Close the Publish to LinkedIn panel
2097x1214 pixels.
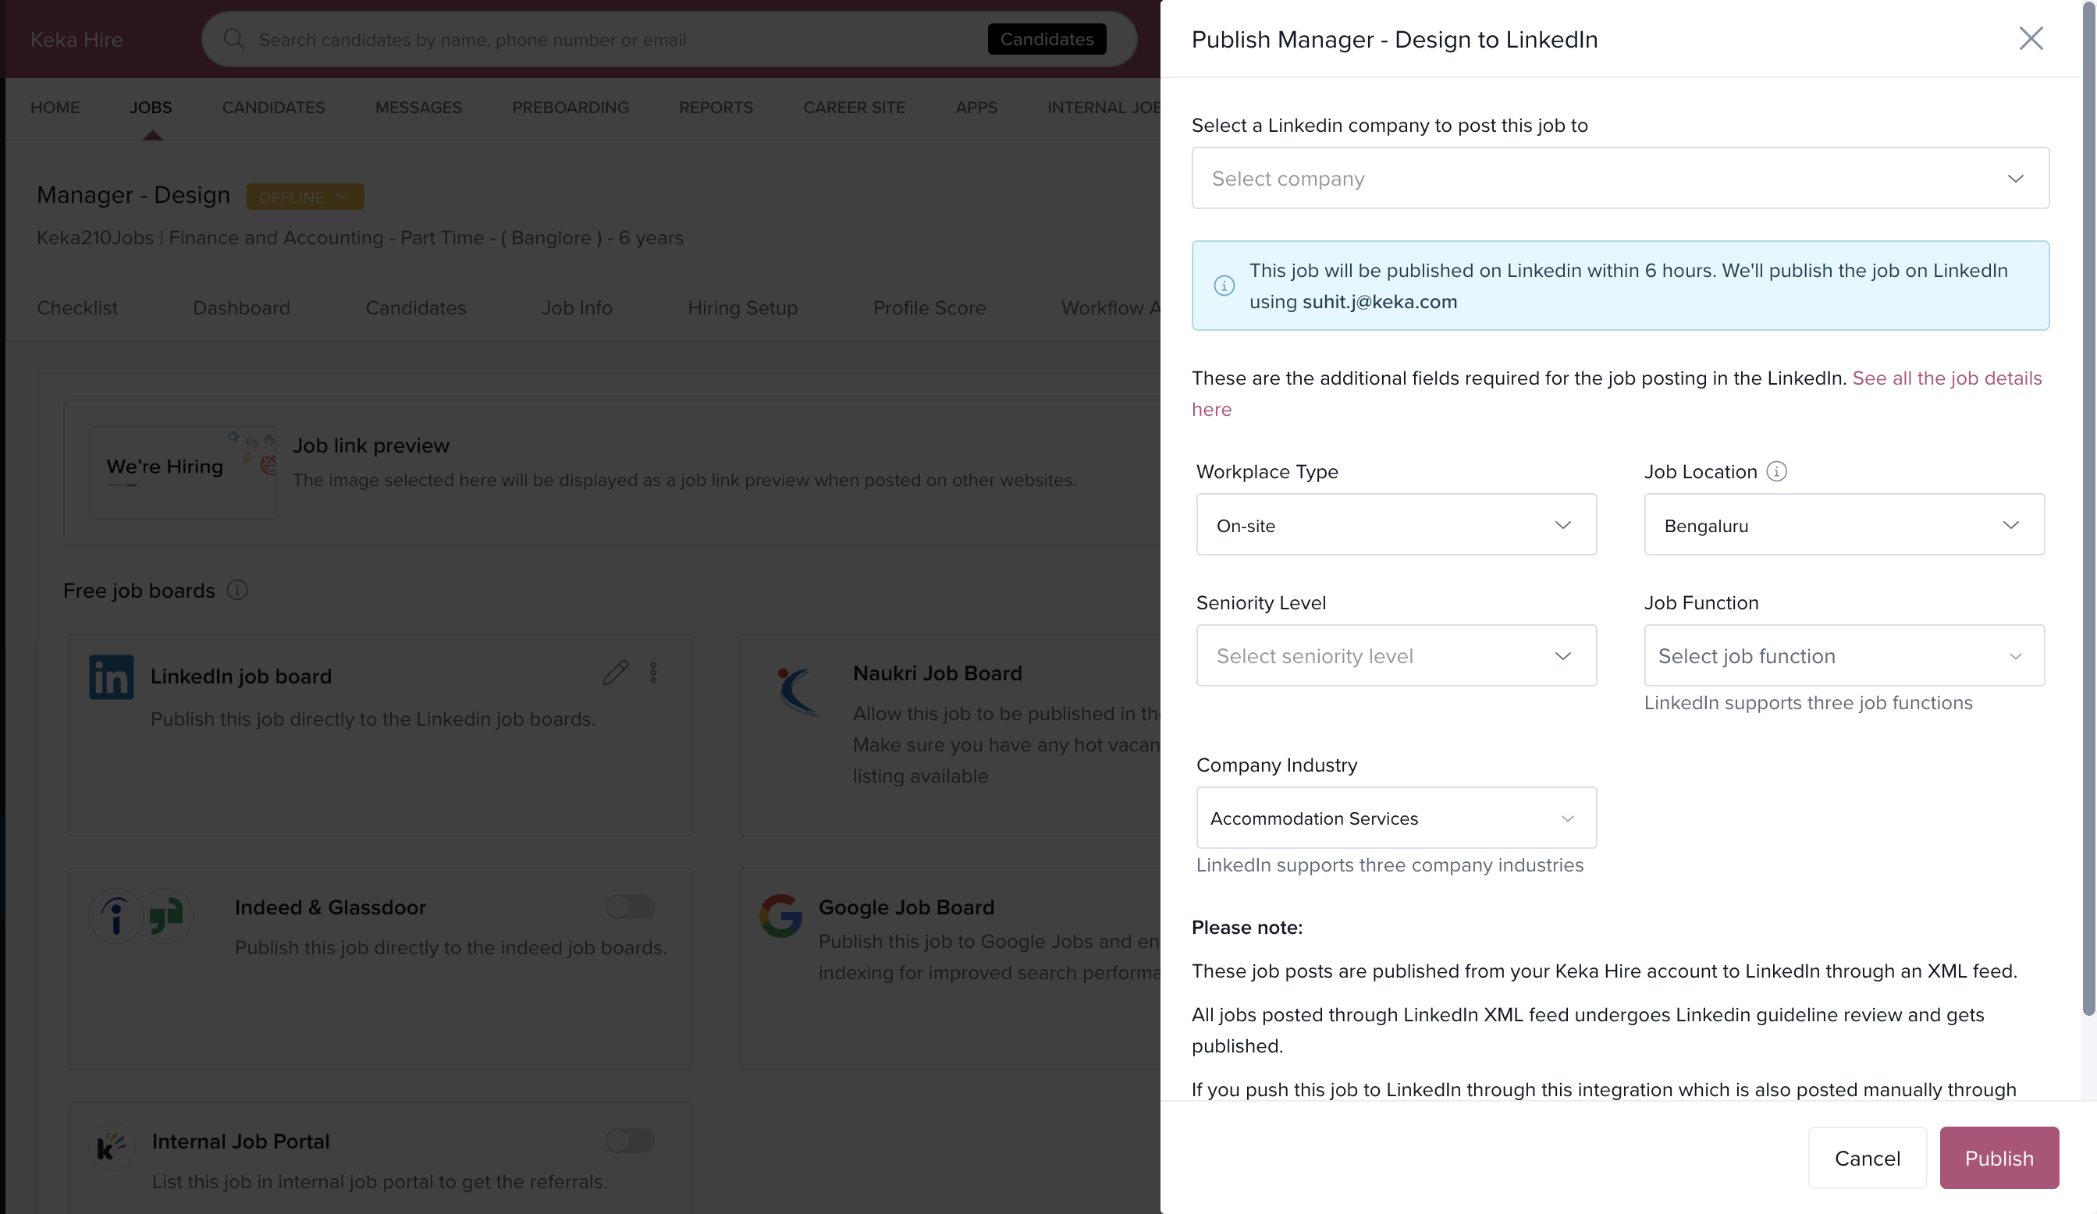pyautogui.click(x=2031, y=38)
